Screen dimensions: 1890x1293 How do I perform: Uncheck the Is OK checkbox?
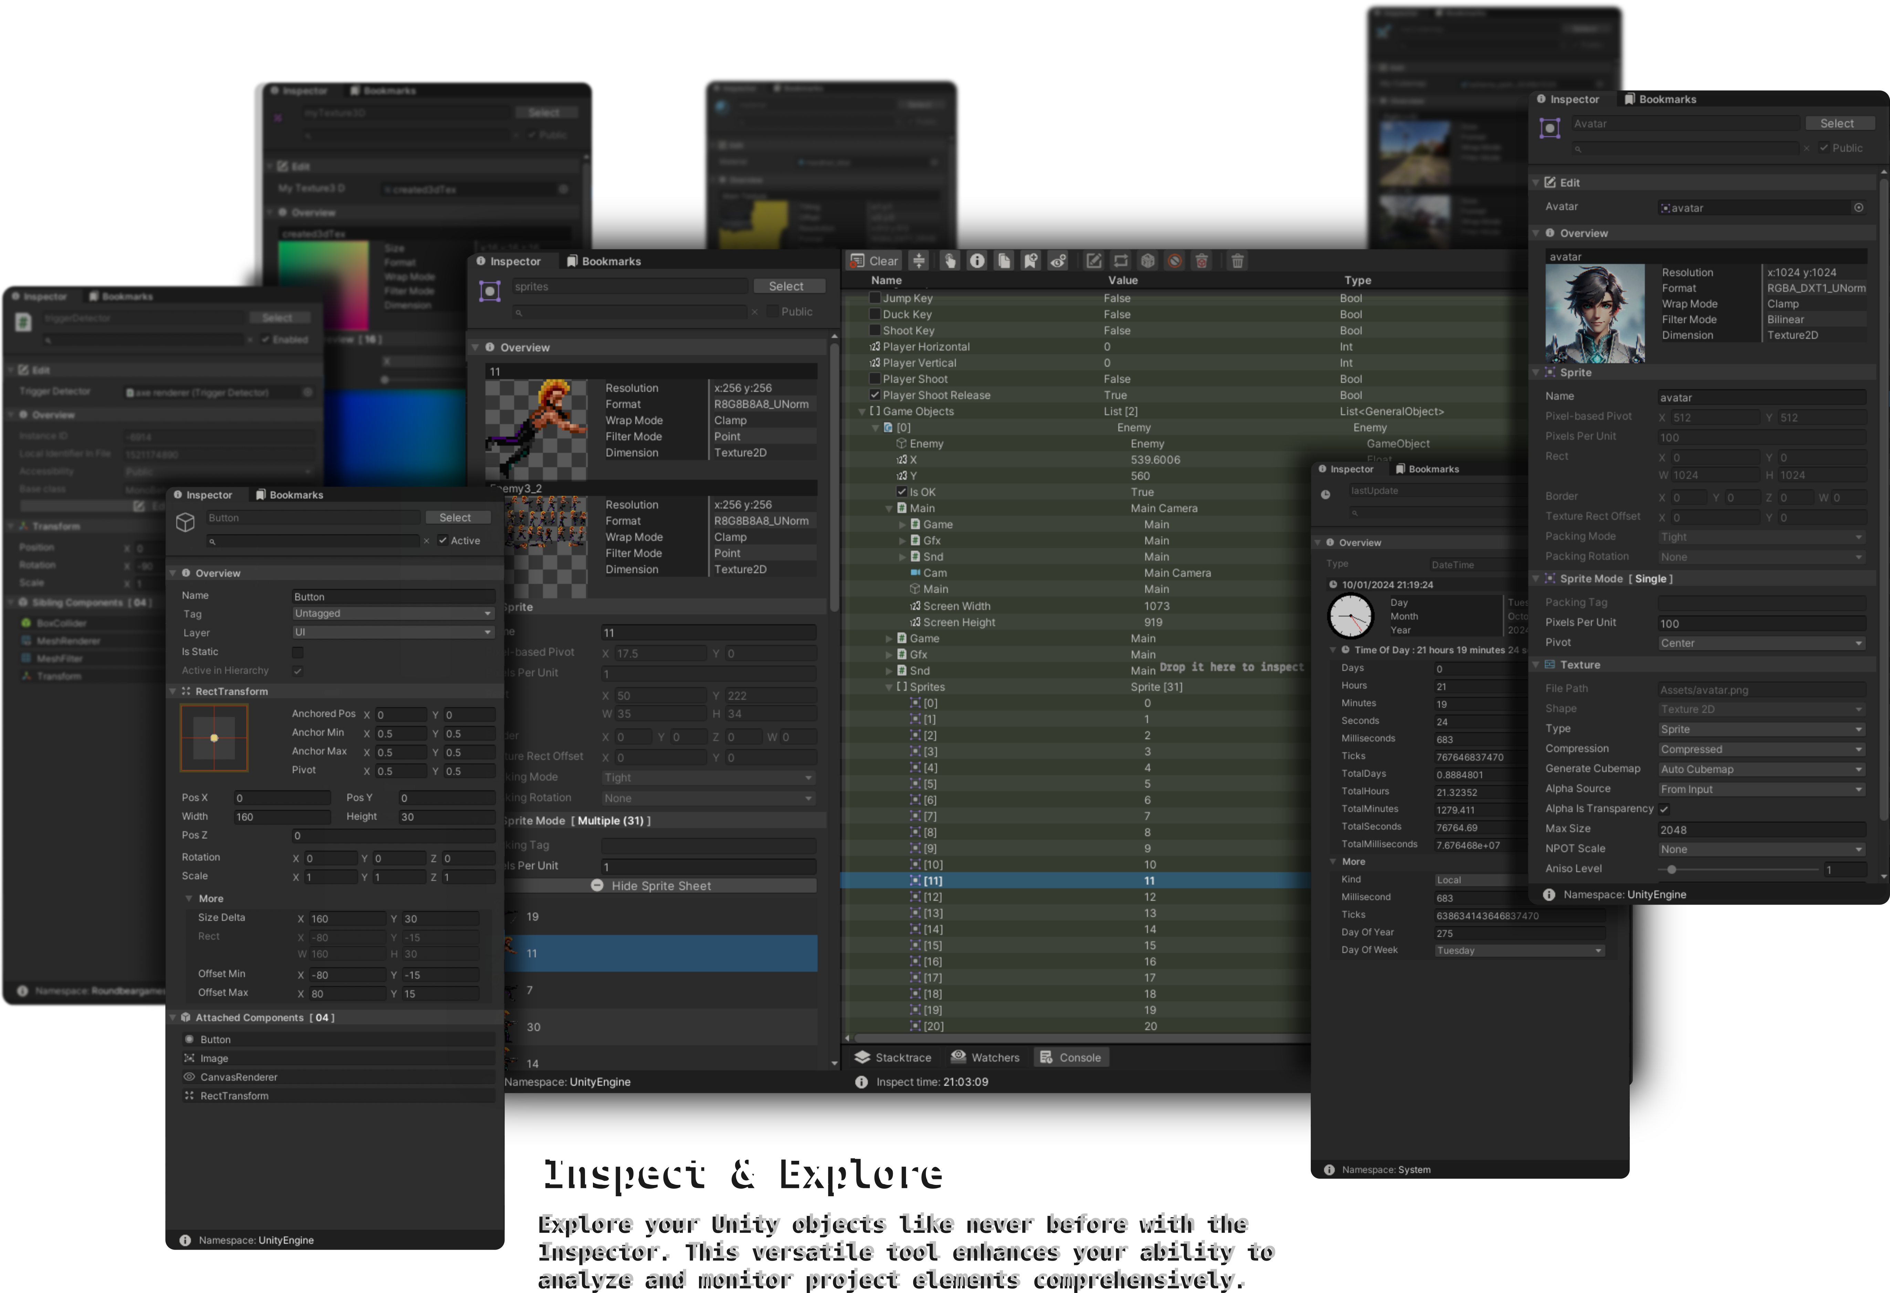(x=902, y=492)
